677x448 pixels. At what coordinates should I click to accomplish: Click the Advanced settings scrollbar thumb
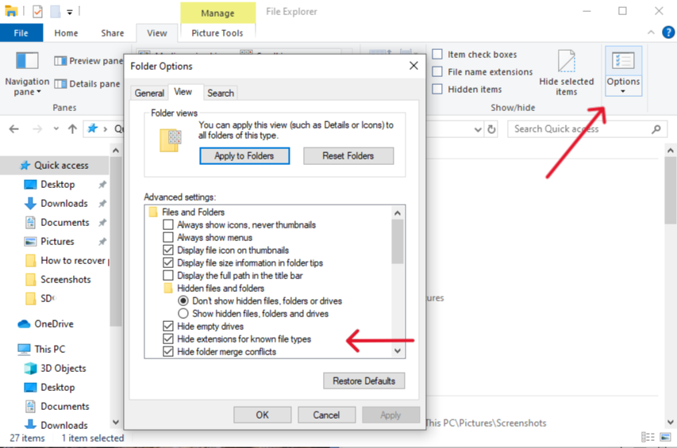(x=398, y=242)
